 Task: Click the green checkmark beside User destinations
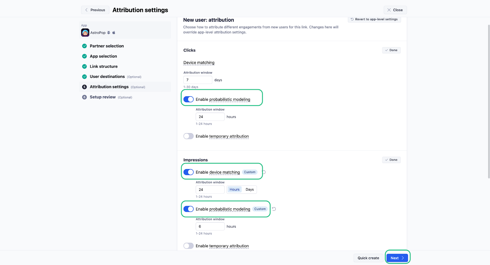pyautogui.click(x=85, y=77)
